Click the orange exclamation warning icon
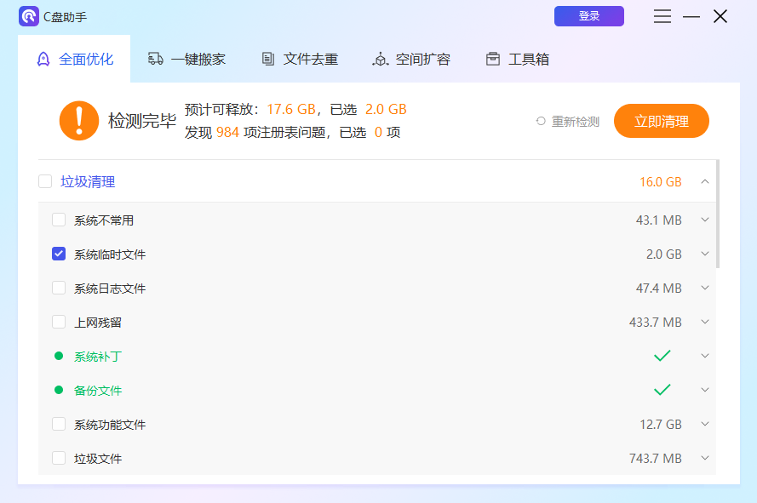 [79, 119]
